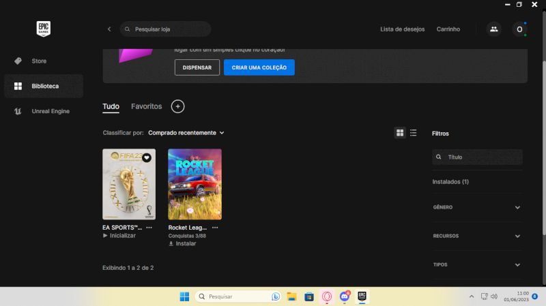Expand the GÊNERO filter section
This screenshot has width=546, height=306.
coord(476,207)
